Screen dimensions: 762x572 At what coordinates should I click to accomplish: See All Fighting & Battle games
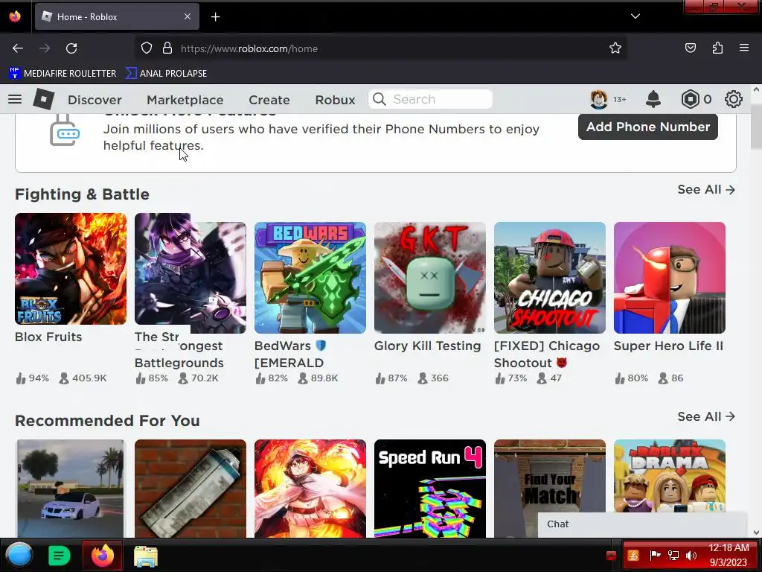(706, 190)
